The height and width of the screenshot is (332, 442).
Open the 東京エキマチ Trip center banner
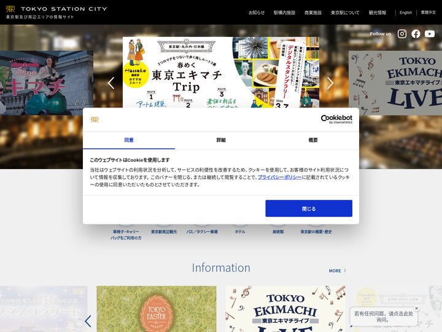(x=221, y=73)
